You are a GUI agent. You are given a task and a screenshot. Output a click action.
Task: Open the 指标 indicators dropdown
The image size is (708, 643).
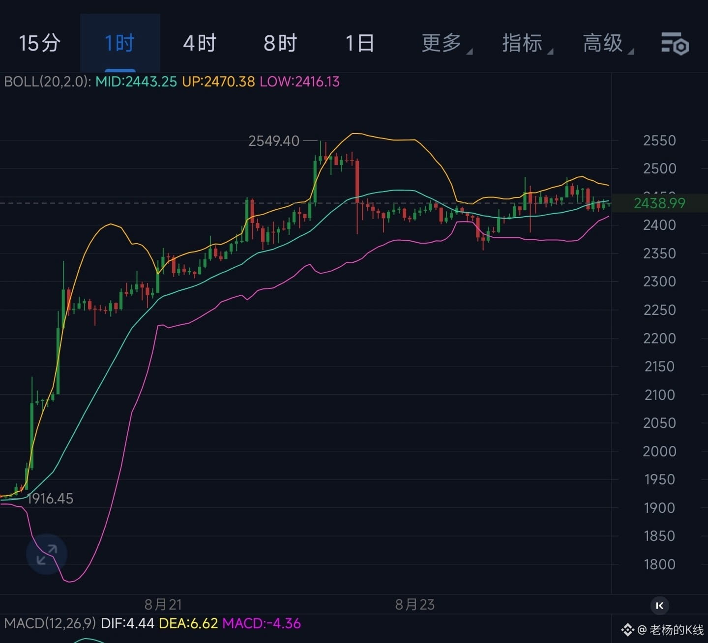527,43
